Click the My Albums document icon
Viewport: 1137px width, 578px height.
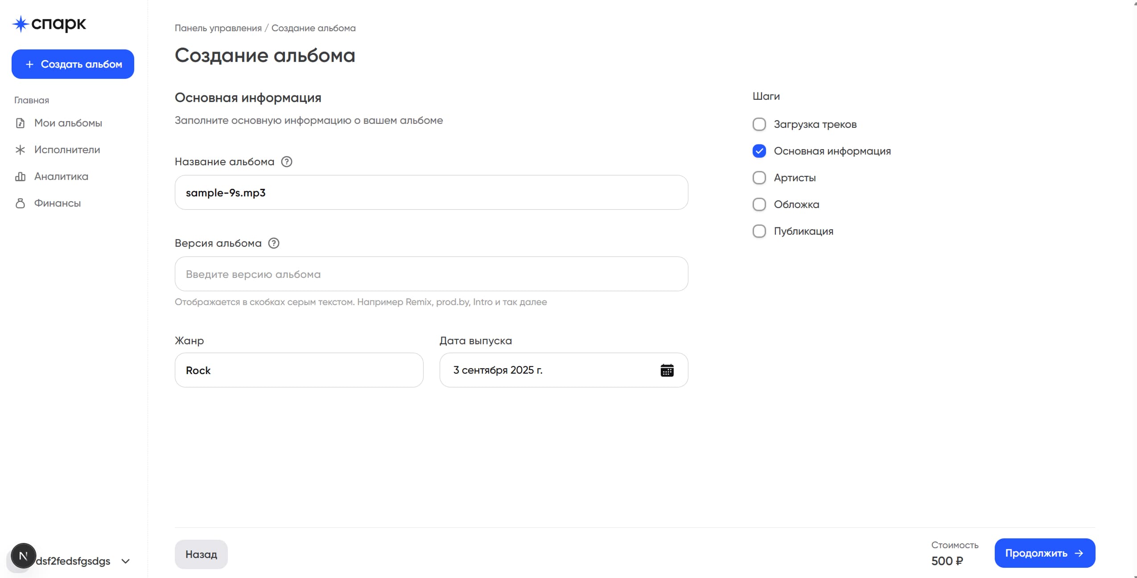[20, 123]
